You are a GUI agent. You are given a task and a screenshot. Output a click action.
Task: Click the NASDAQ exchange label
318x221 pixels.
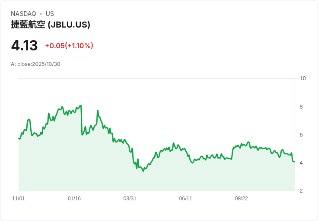[x=23, y=14]
